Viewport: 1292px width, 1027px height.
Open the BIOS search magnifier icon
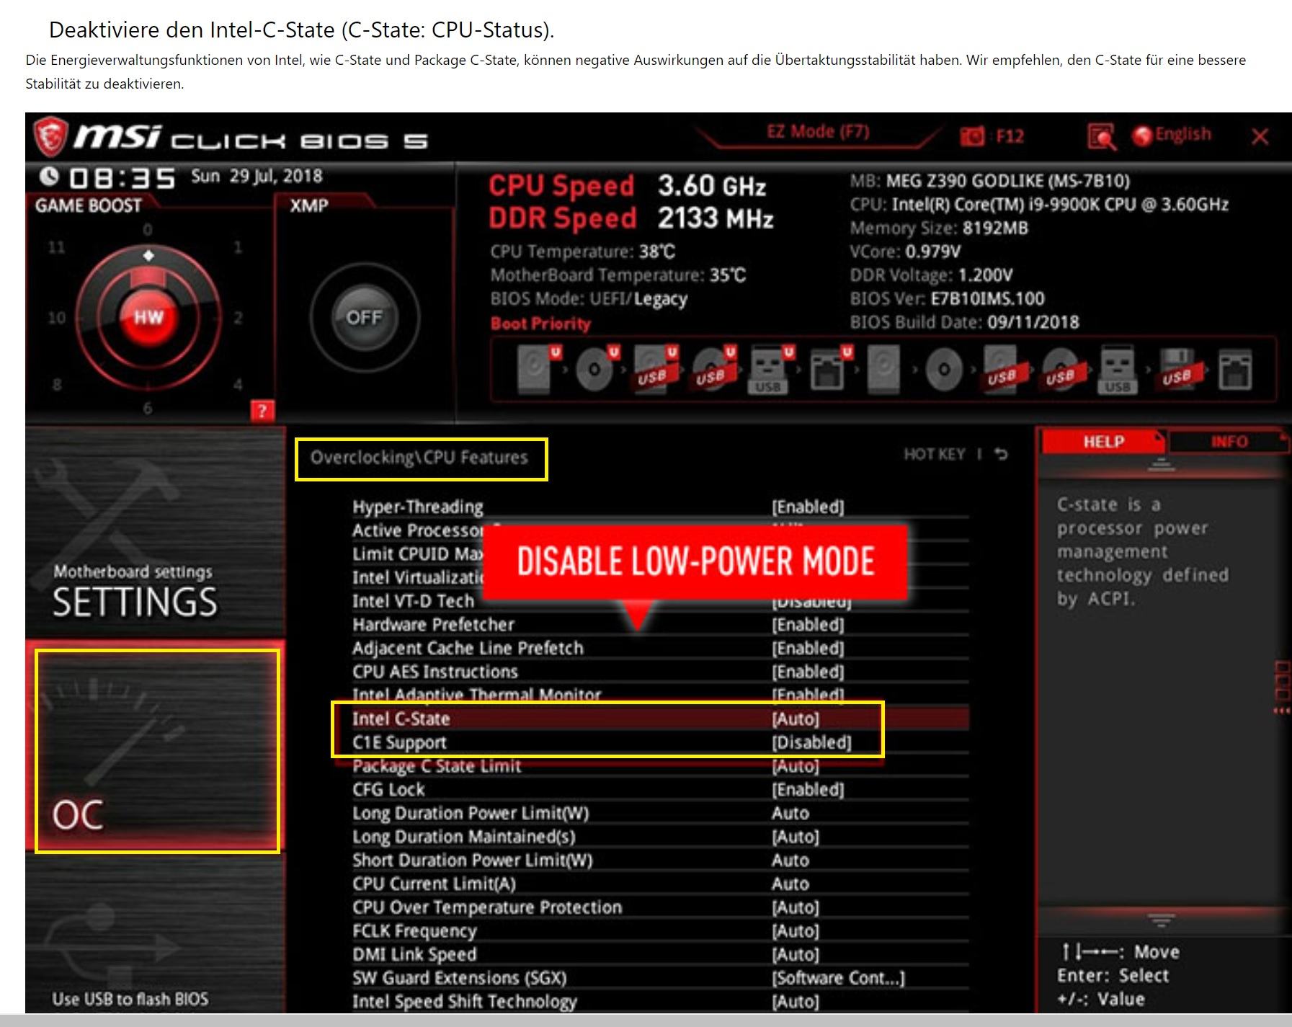pos(1101,136)
